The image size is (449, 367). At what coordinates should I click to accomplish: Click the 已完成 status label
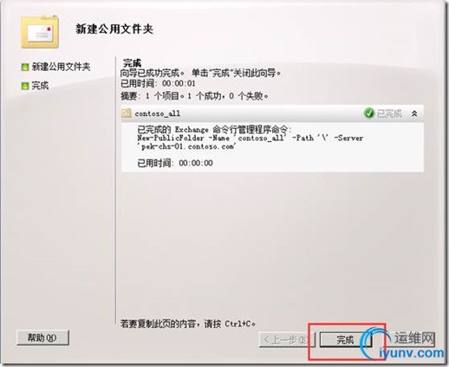coord(389,113)
